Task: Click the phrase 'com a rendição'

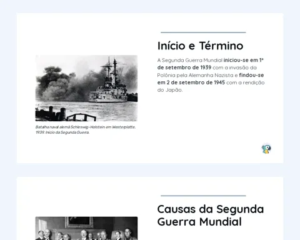Action: 246,82
